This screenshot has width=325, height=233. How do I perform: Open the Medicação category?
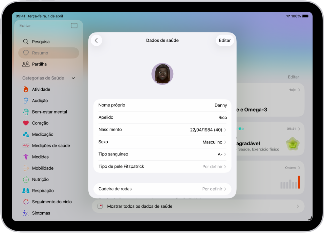[x=49, y=134]
